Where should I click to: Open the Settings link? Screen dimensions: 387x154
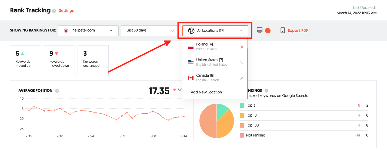coord(66,11)
